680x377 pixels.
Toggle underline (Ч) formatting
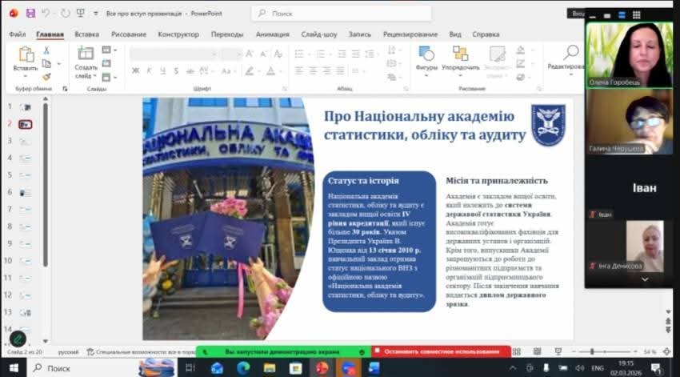(160, 70)
